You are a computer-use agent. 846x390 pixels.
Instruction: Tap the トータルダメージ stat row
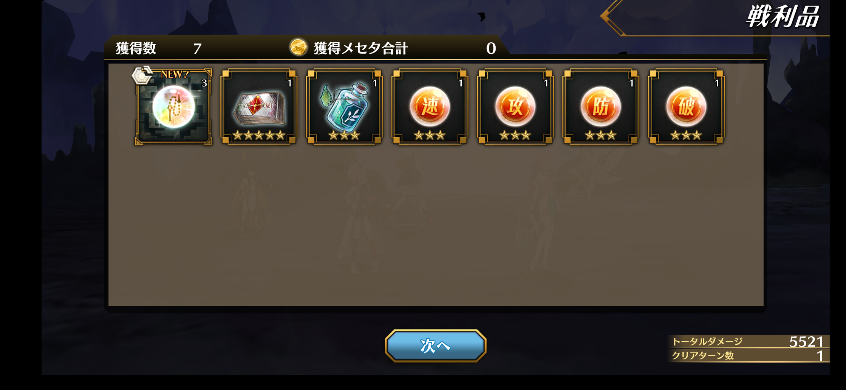[748, 341]
